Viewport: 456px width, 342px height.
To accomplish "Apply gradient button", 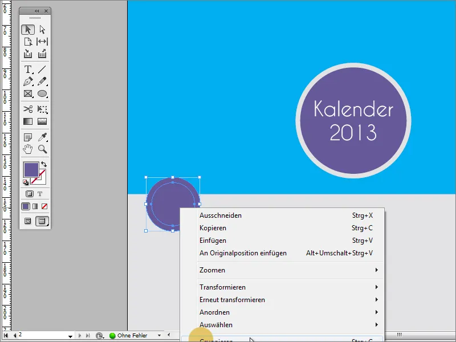I will tap(35, 206).
